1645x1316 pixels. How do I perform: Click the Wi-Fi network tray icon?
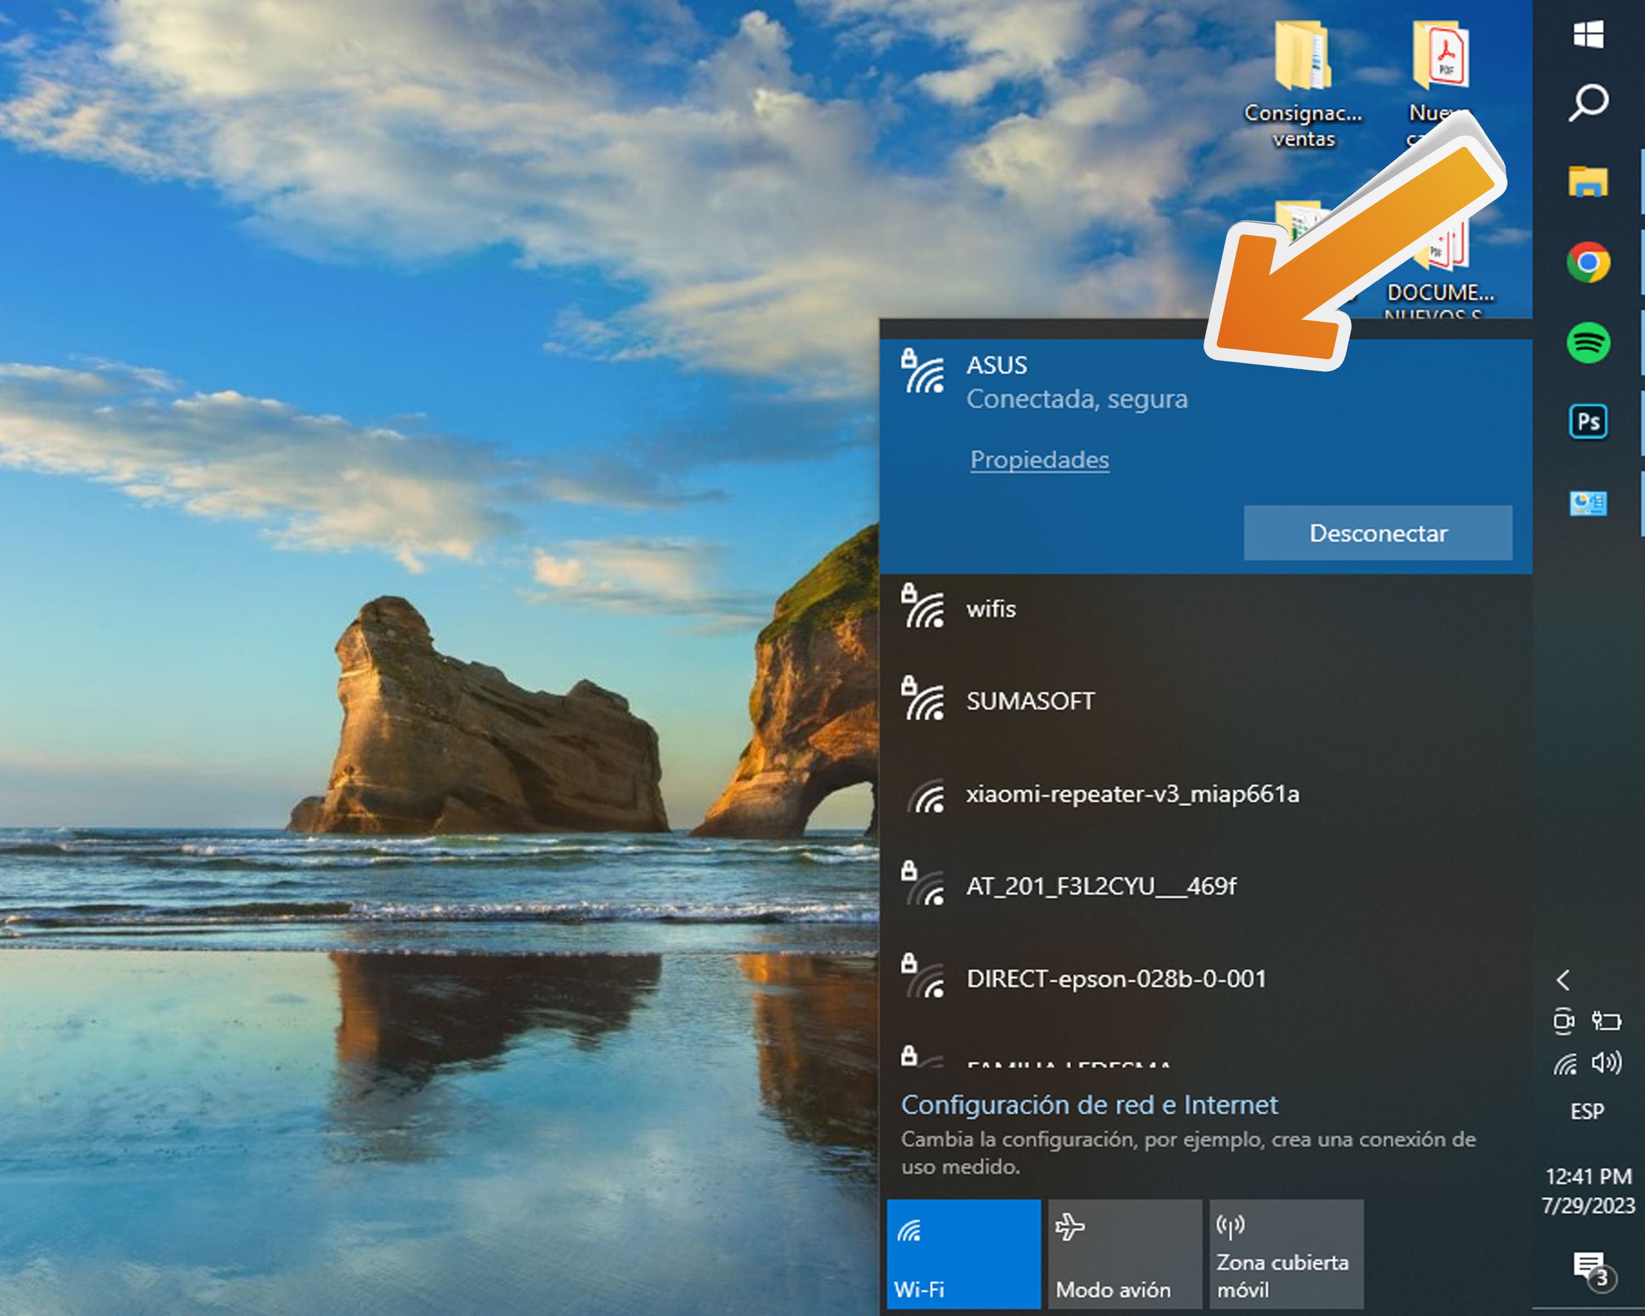click(1565, 1063)
